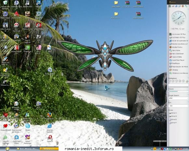Launch the Opera 9 desktop shortcut

tap(50, 137)
